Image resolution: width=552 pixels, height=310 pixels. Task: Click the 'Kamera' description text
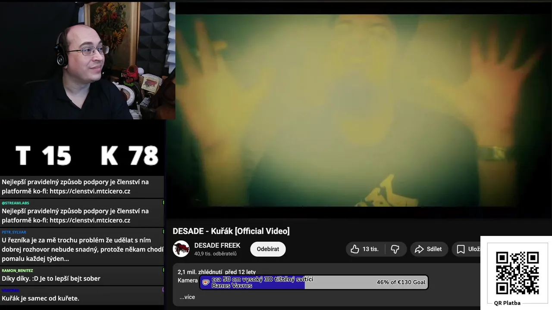[x=188, y=280]
